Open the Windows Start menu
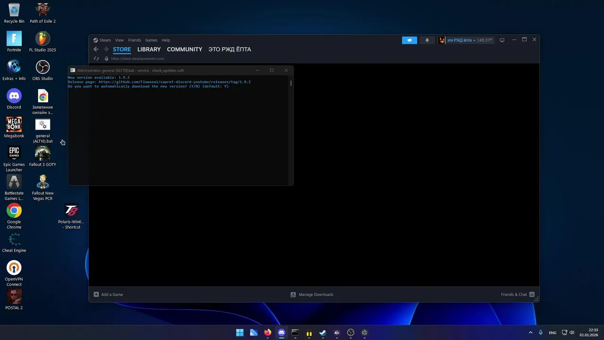The image size is (604, 340). [240, 332]
